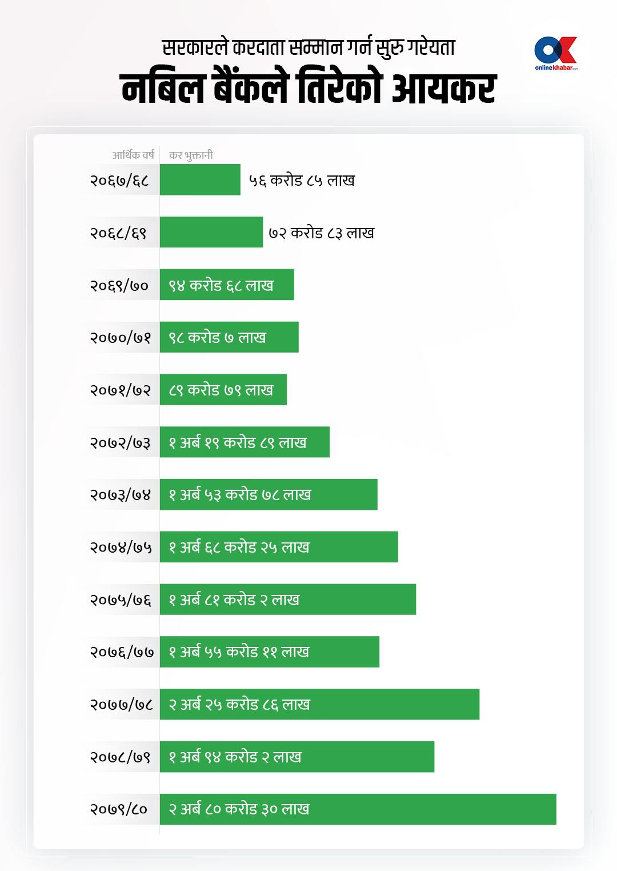Click the headline 'नबिल बैंकले तिरेको आयकर'
Viewport: 617px width, 871px height.
pyautogui.click(x=308, y=89)
